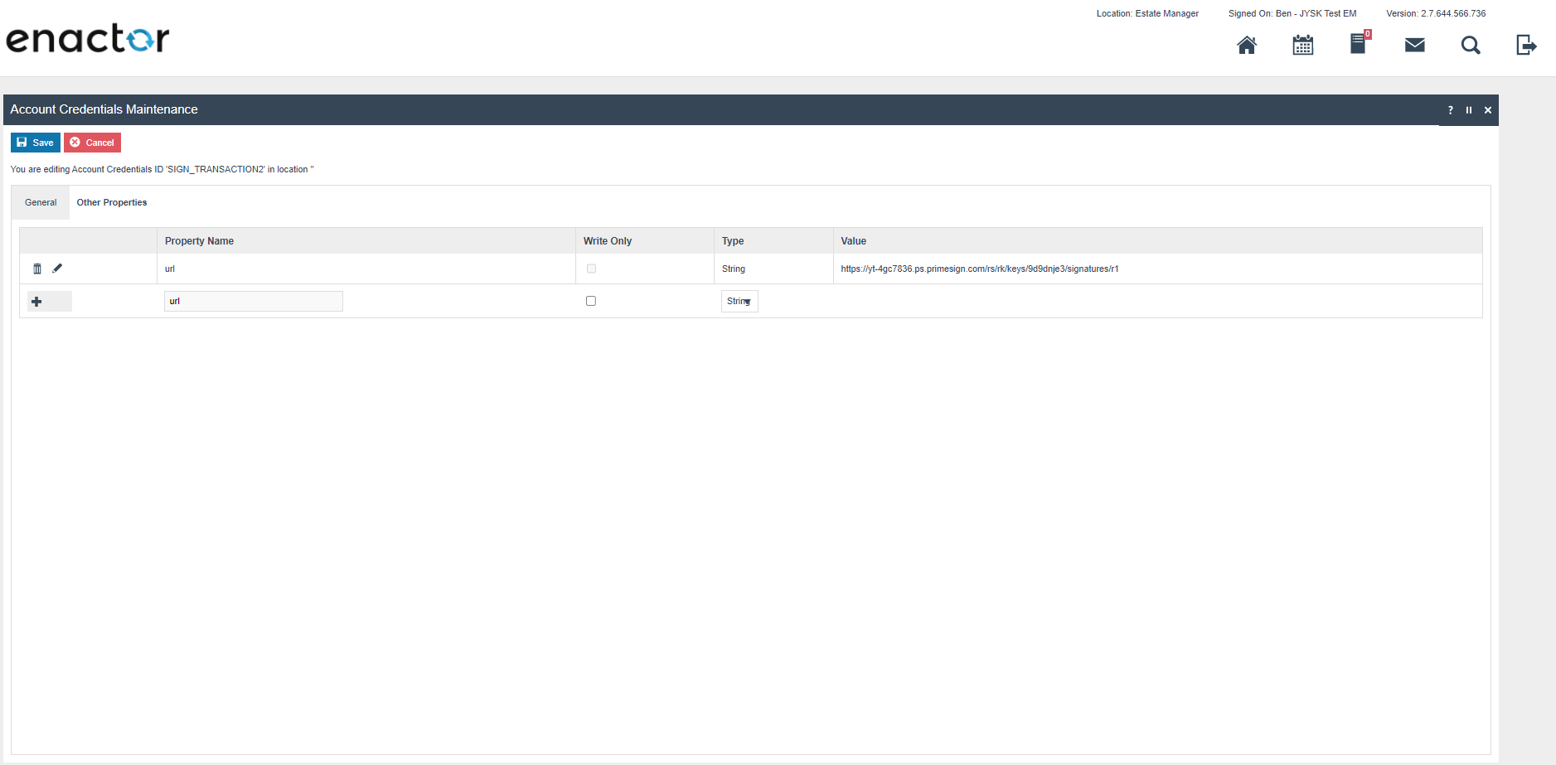Go to the Home icon
Screen dimensions: 1556x765
(1246, 45)
